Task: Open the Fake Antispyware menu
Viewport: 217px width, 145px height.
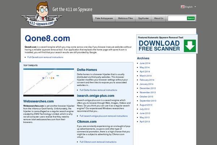Action: coord(104,18)
